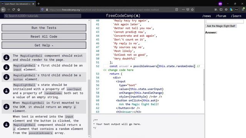Show the sidebars icon in toolbar
This screenshot has height=138, width=246.
(x=221, y=10)
